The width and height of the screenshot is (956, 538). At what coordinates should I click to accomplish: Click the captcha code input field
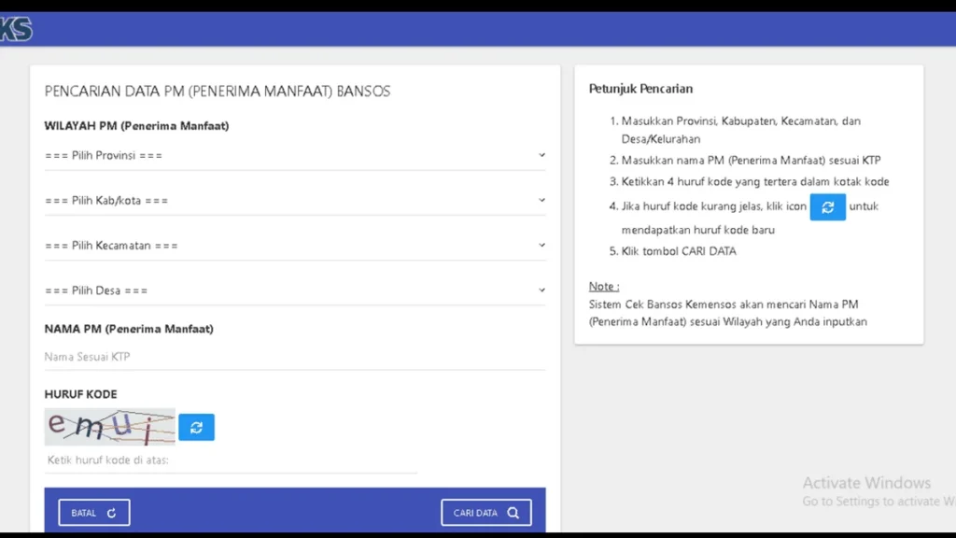tap(230, 460)
